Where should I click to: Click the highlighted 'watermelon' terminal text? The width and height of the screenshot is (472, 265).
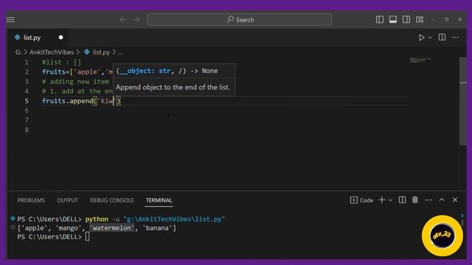111,228
